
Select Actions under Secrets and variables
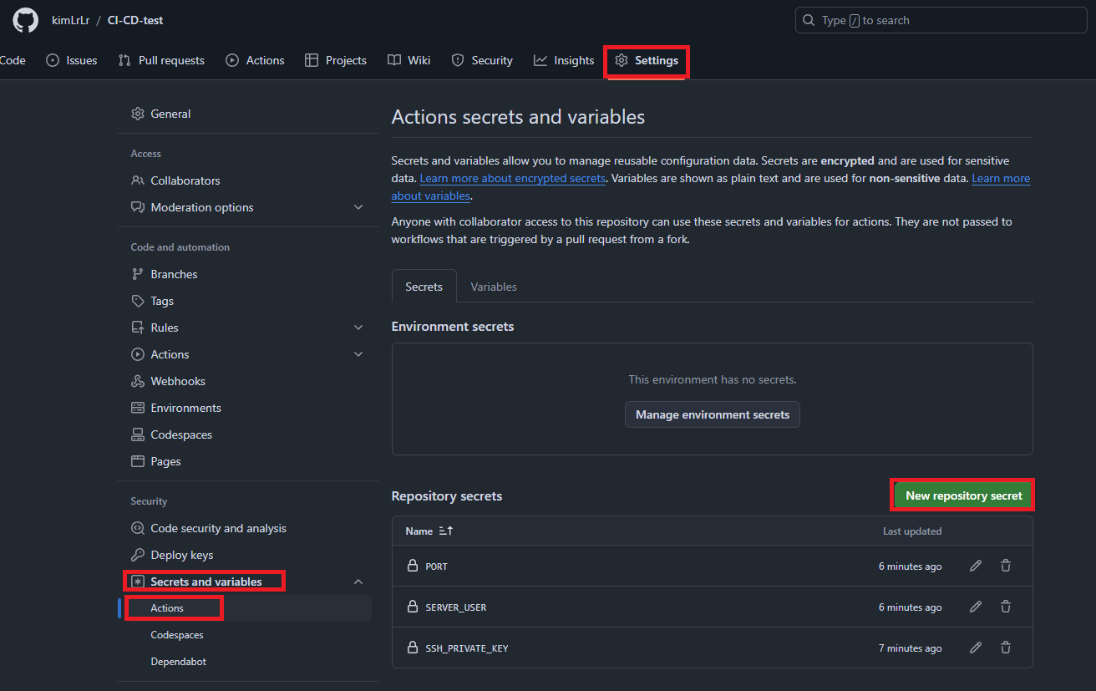pyautogui.click(x=167, y=608)
